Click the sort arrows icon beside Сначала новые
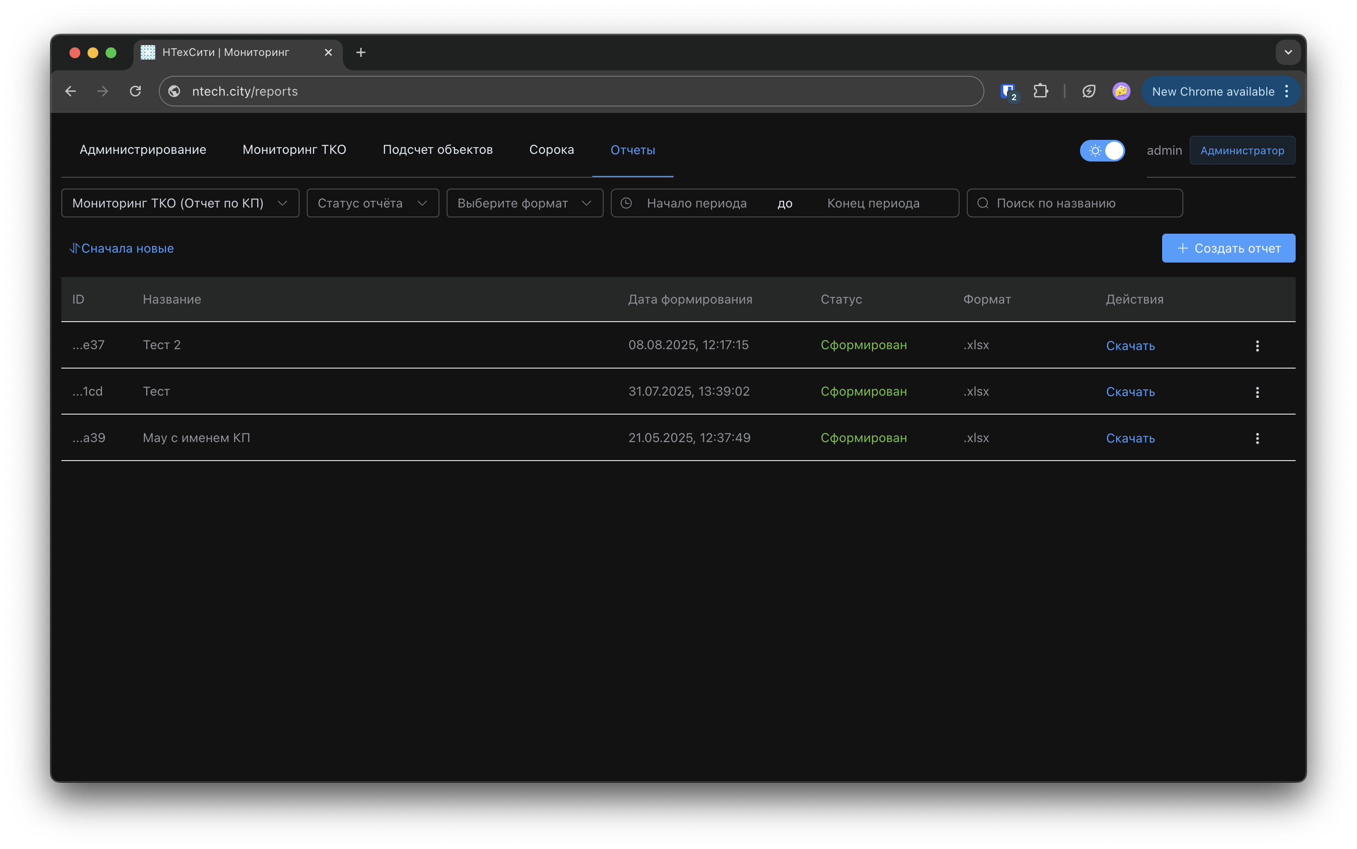 coord(74,248)
